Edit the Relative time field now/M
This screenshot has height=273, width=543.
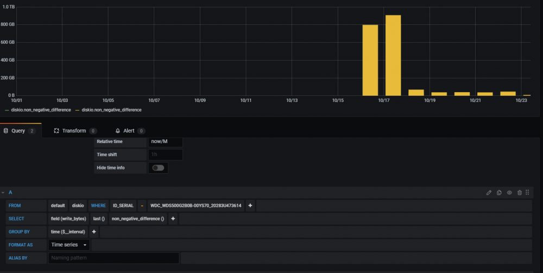(x=165, y=141)
